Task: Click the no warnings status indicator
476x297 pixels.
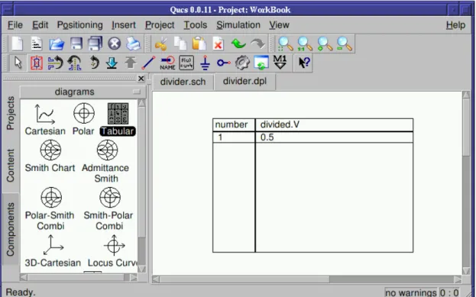Action: click(411, 292)
